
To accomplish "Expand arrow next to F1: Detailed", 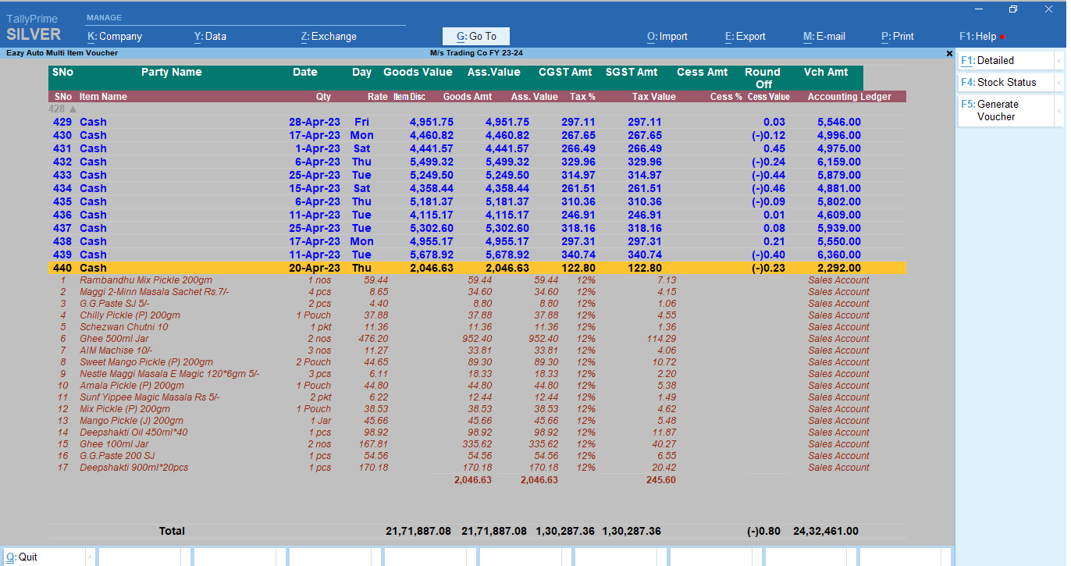I will pyautogui.click(x=1059, y=61).
